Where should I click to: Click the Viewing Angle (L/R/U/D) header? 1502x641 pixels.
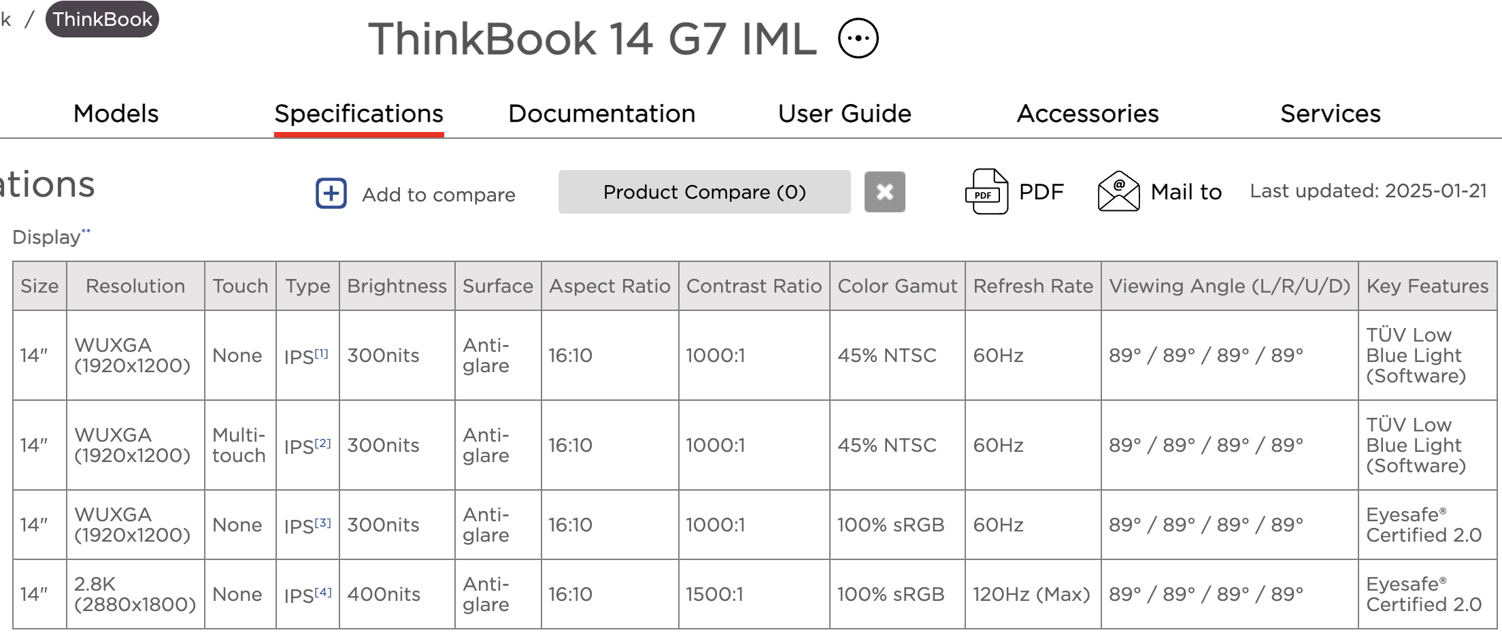click(x=1229, y=286)
